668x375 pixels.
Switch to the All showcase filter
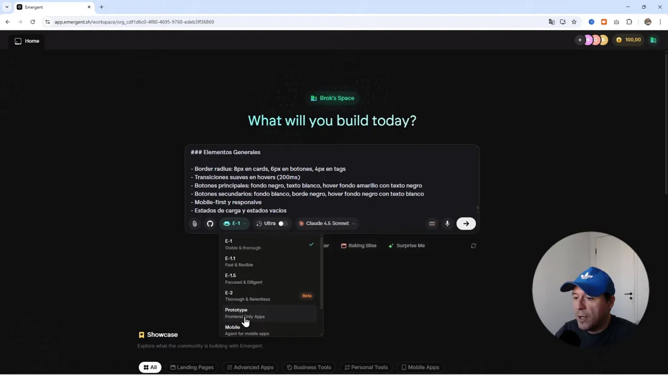(150, 367)
